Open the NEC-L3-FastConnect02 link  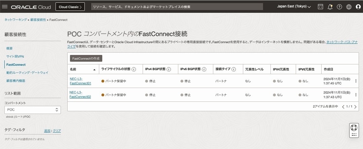pyautogui.click(x=80, y=95)
